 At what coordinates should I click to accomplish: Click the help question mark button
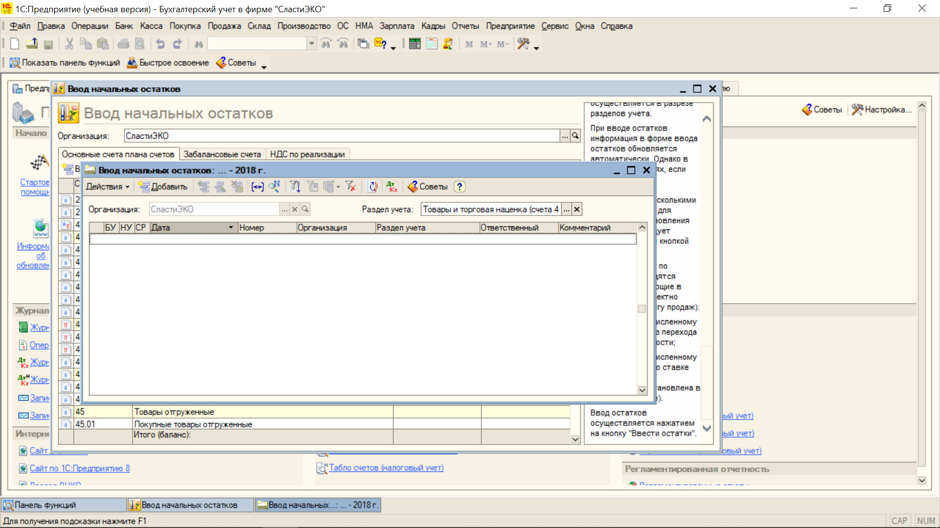pos(459,186)
